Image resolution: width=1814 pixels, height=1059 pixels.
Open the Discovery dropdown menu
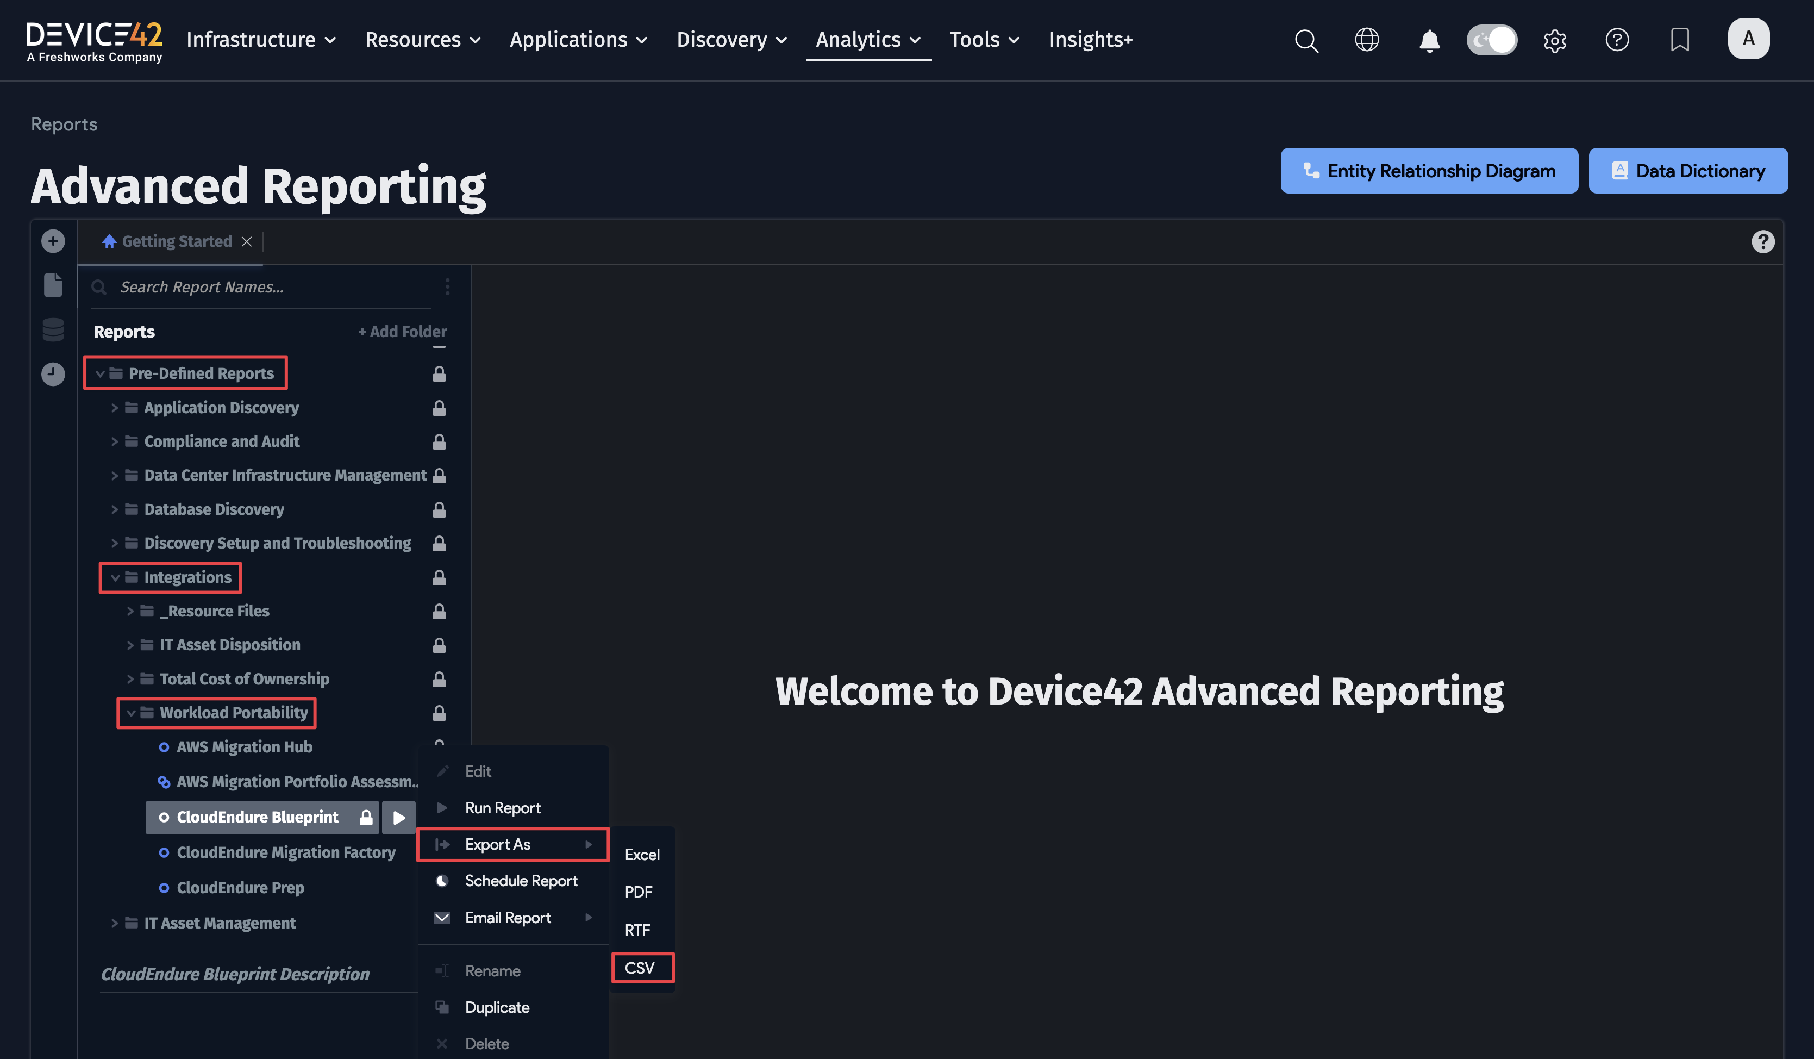coord(731,40)
